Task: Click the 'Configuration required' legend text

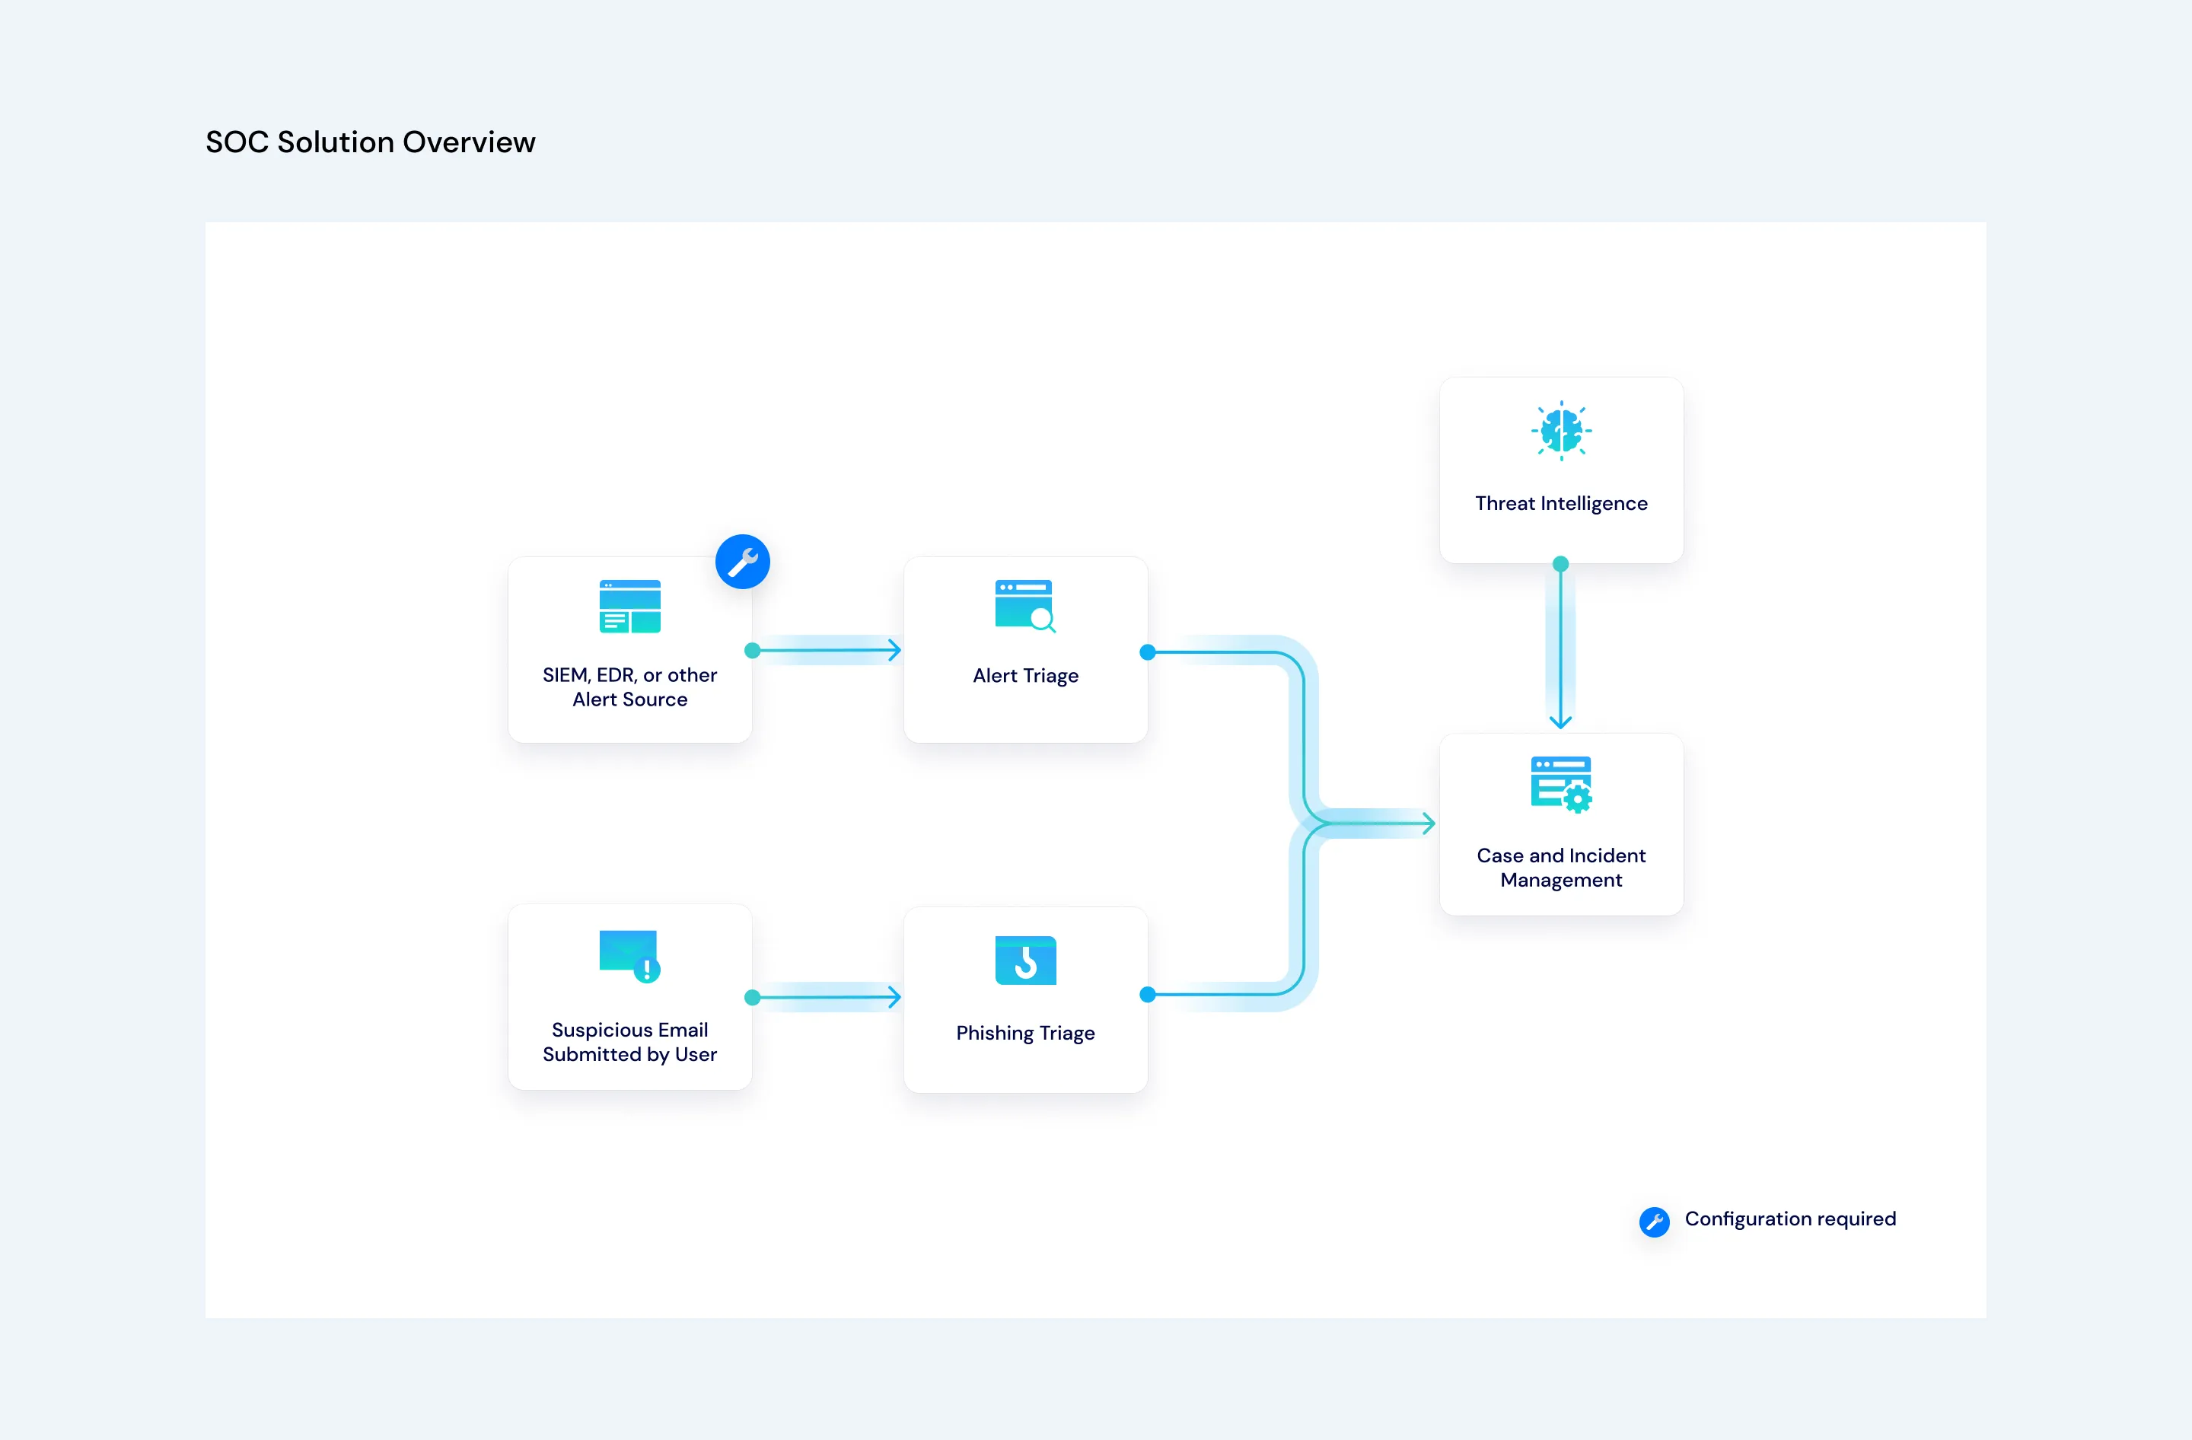Action: (x=1790, y=1219)
